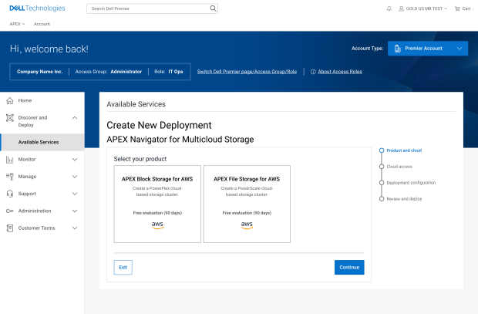Image resolution: width=478 pixels, height=314 pixels.
Task: Expand the Monitor section chevron
Action: (x=75, y=159)
